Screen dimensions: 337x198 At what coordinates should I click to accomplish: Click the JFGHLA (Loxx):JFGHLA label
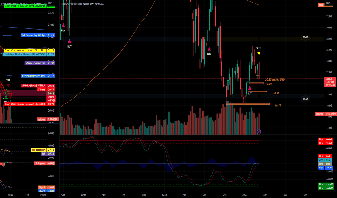tap(34, 86)
